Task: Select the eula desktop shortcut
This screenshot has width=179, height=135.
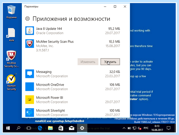Action: (11, 35)
